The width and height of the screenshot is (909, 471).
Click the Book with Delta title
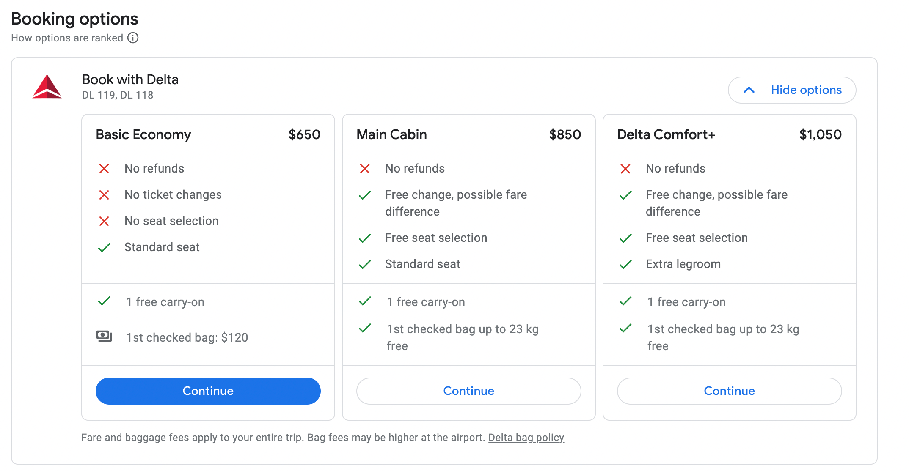(130, 79)
